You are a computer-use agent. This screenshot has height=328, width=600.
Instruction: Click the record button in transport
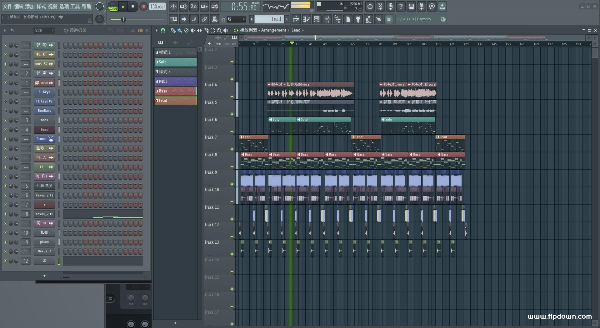coord(143,6)
